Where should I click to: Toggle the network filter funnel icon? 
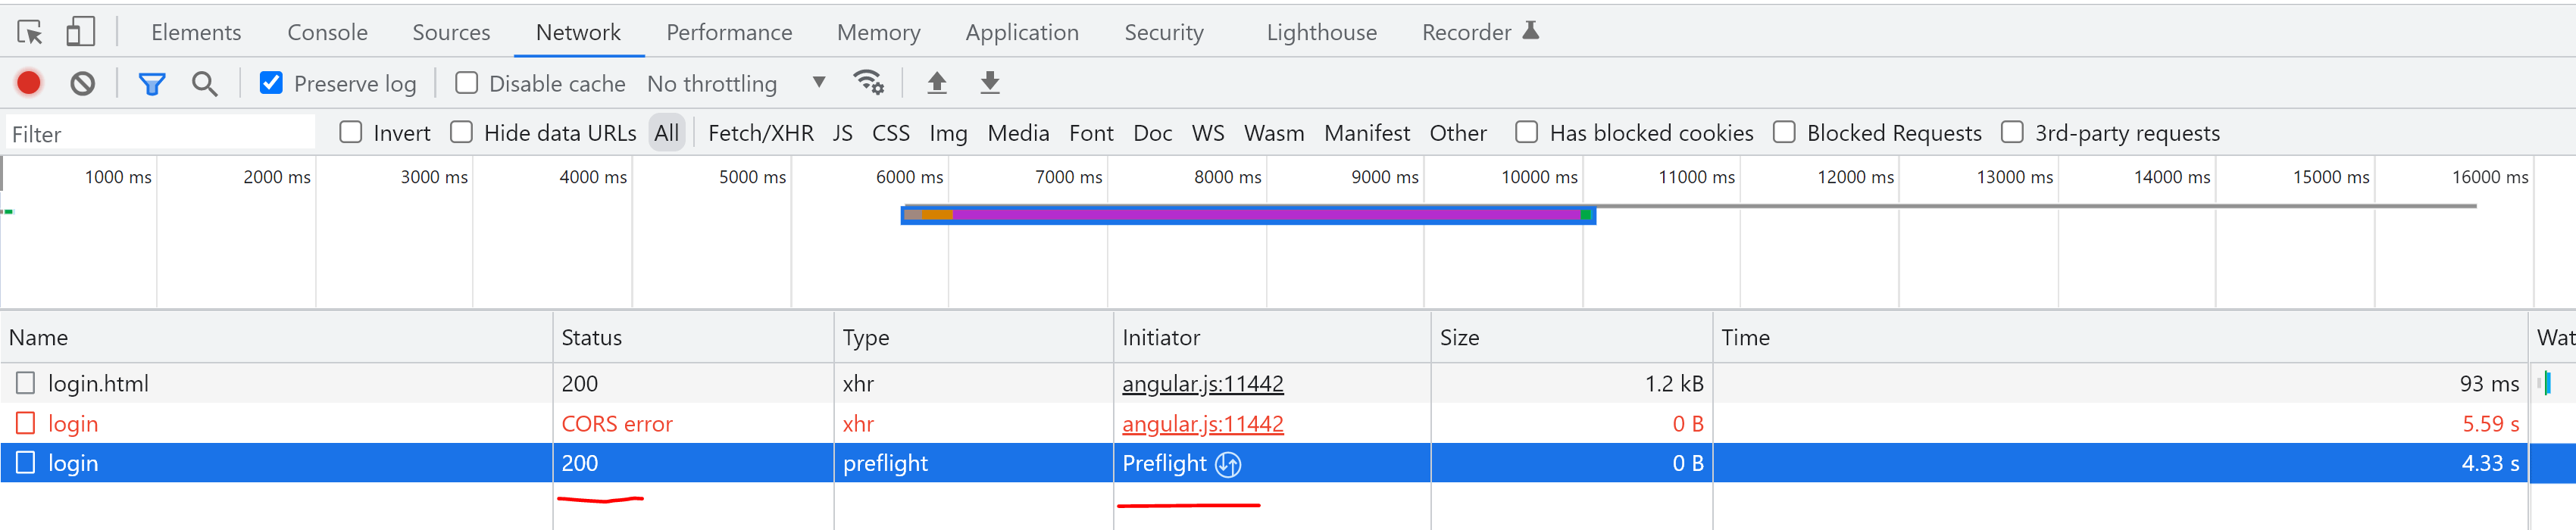point(151,83)
